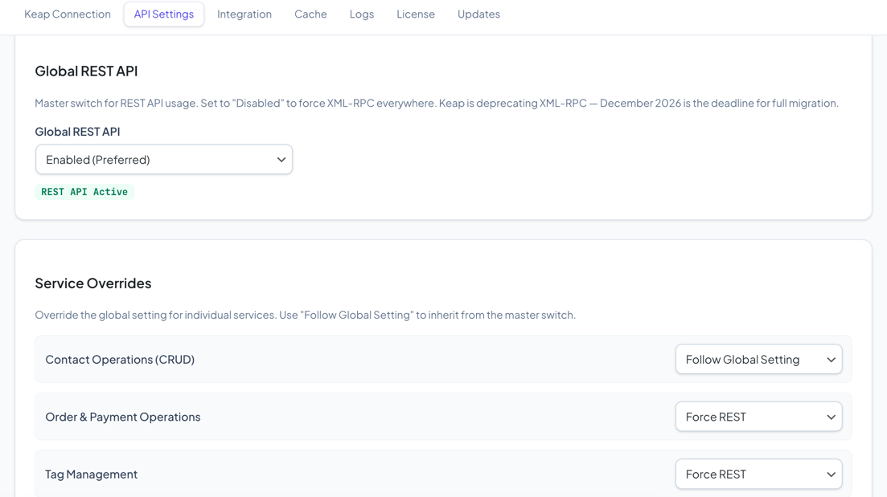This screenshot has height=497, width=887.
Task: Open the Updates tab
Action: 478,14
